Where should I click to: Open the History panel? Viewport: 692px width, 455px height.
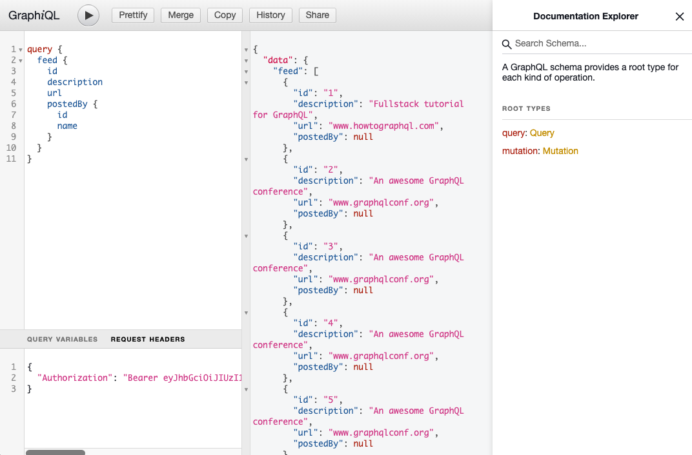click(270, 15)
